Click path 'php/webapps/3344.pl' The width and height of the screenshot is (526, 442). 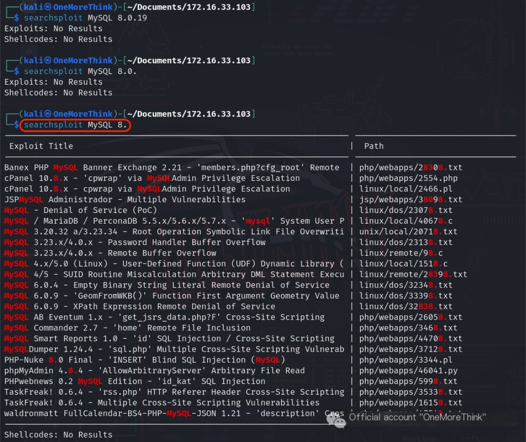pos(406,361)
